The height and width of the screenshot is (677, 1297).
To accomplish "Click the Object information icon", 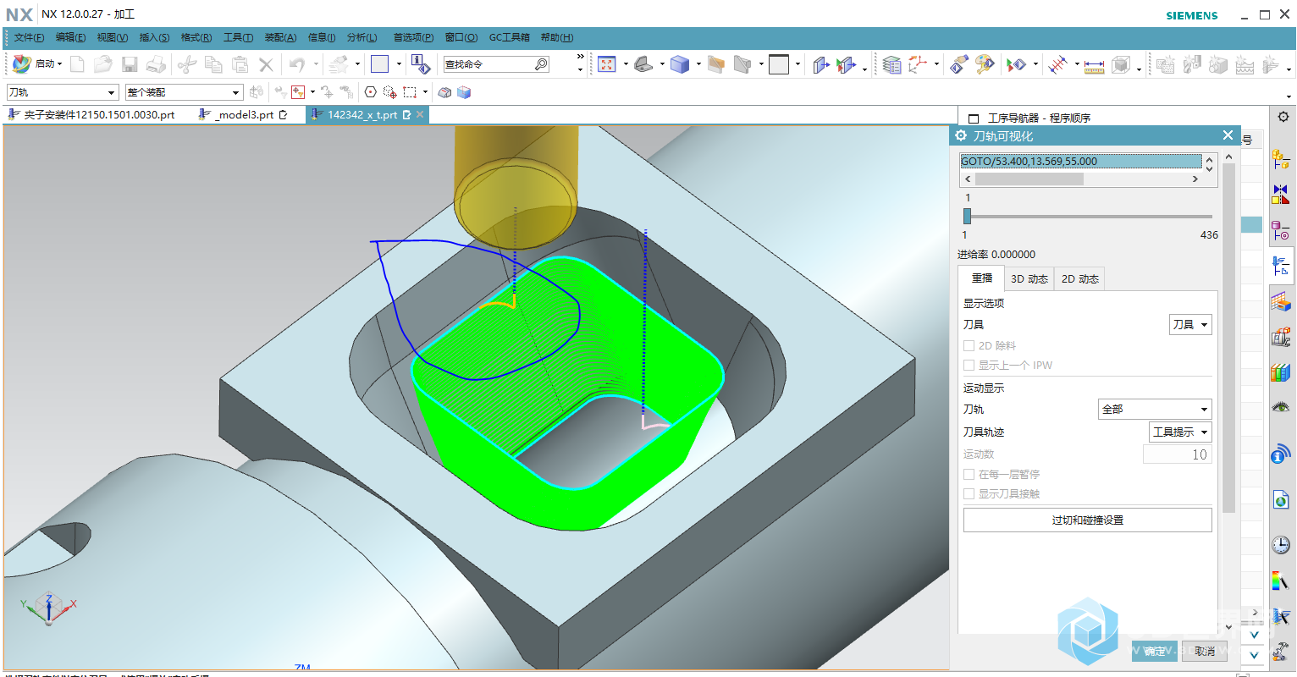I will click(421, 64).
